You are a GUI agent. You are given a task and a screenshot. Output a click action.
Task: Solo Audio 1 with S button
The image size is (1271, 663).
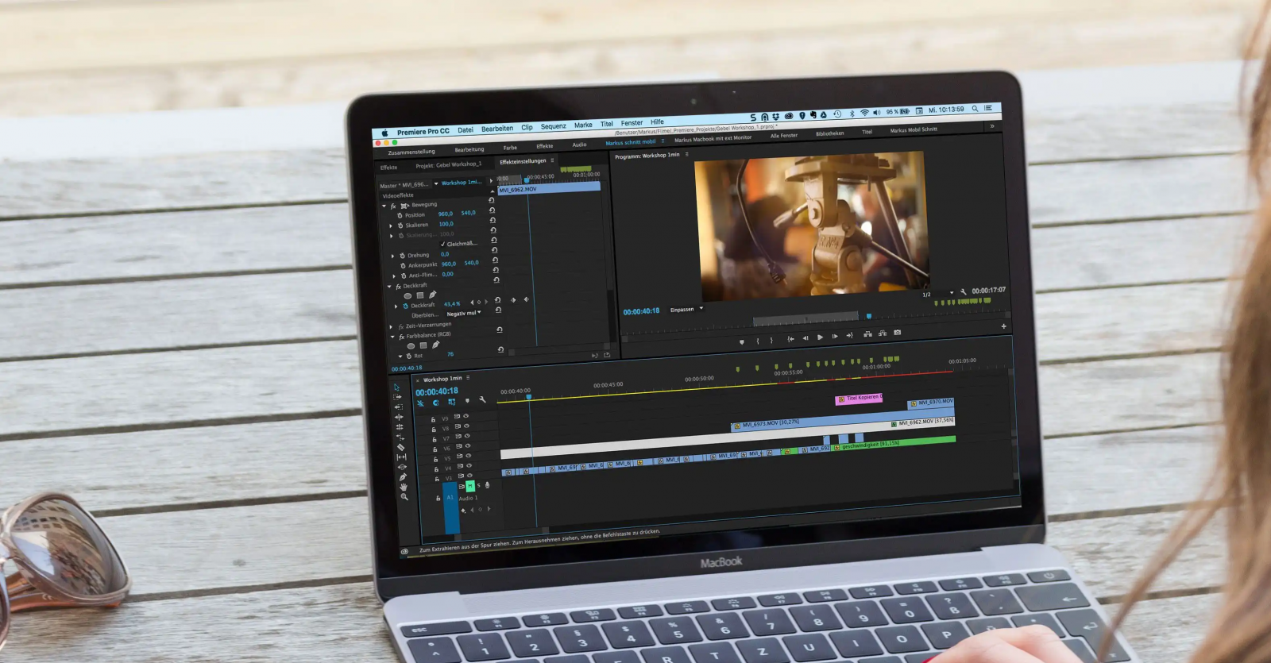479,485
